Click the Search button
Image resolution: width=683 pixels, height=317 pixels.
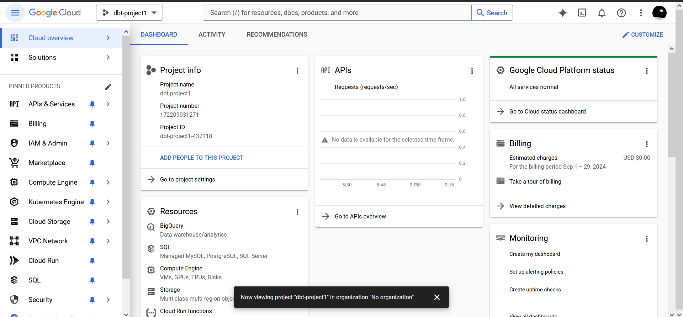click(492, 13)
